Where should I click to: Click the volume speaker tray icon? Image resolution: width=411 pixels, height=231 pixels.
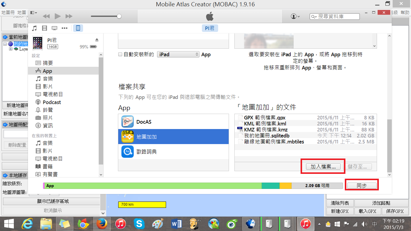(x=364, y=224)
